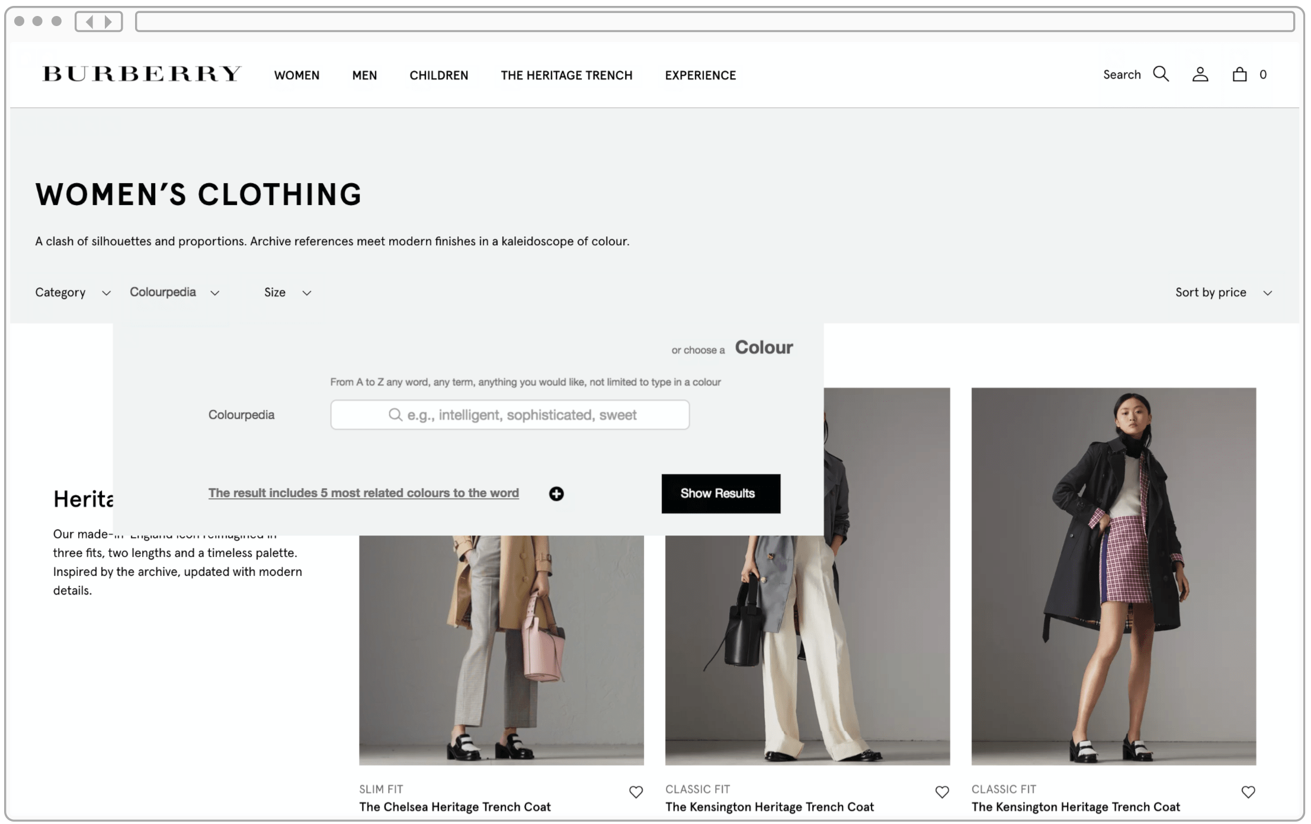
Task: Open THE HERITAGE TRENCH menu item
Action: (x=566, y=75)
